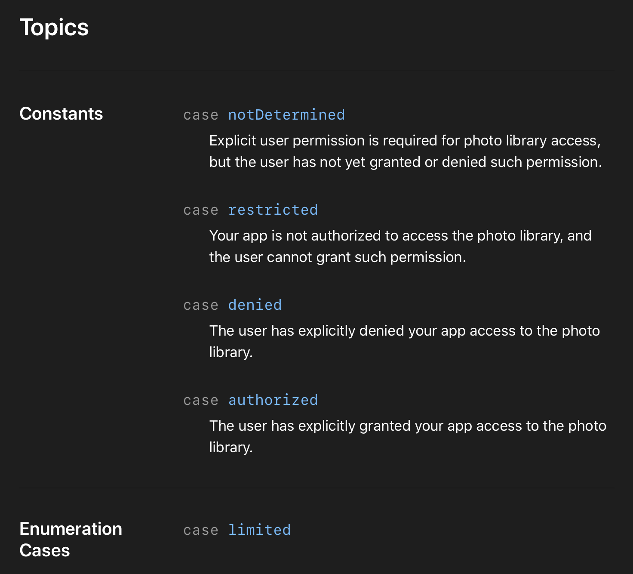Click the description text under restricted
The width and height of the screenshot is (633, 574).
(400, 247)
